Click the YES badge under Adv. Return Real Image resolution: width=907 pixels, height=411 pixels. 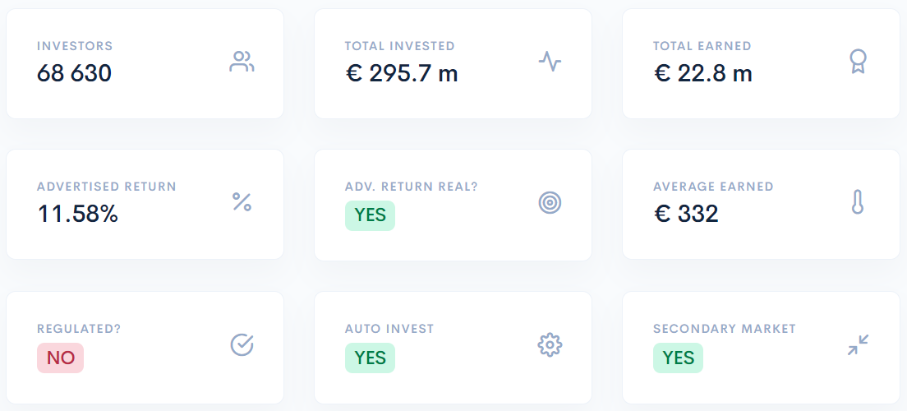371,215
